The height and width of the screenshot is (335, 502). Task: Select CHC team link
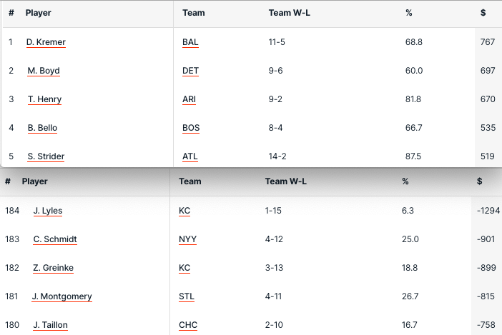[188, 325]
